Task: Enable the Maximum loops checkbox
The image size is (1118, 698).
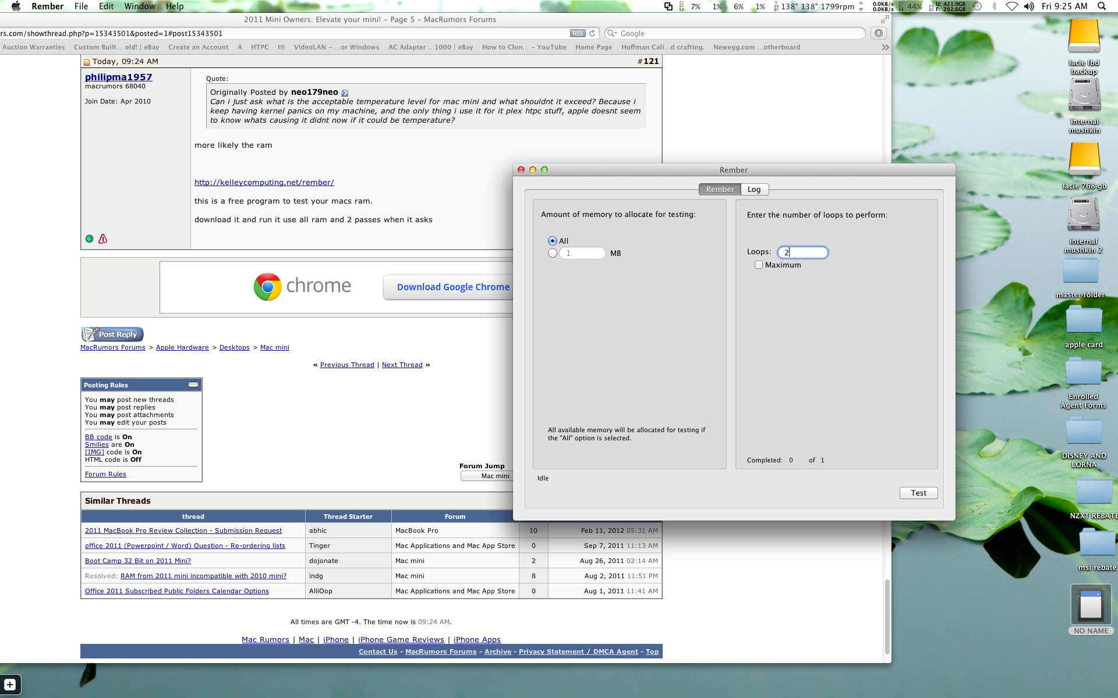Action: coord(758,265)
